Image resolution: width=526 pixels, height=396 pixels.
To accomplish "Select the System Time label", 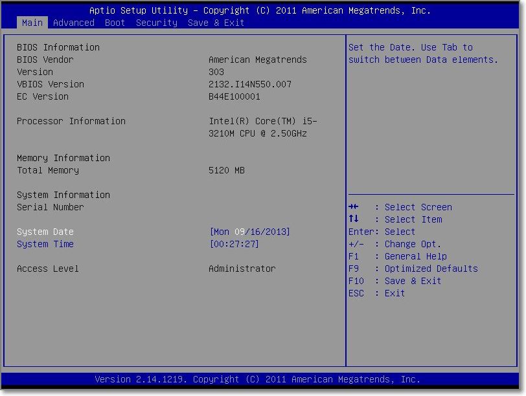I will pyautogui.click(x=45, y=244).
